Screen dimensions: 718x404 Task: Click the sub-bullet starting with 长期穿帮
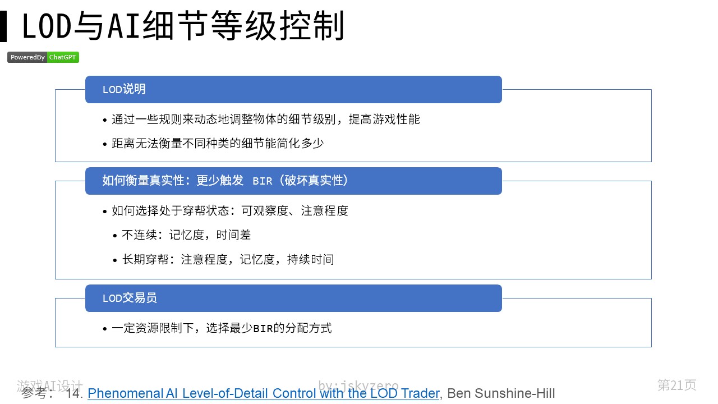coord(228,259)
